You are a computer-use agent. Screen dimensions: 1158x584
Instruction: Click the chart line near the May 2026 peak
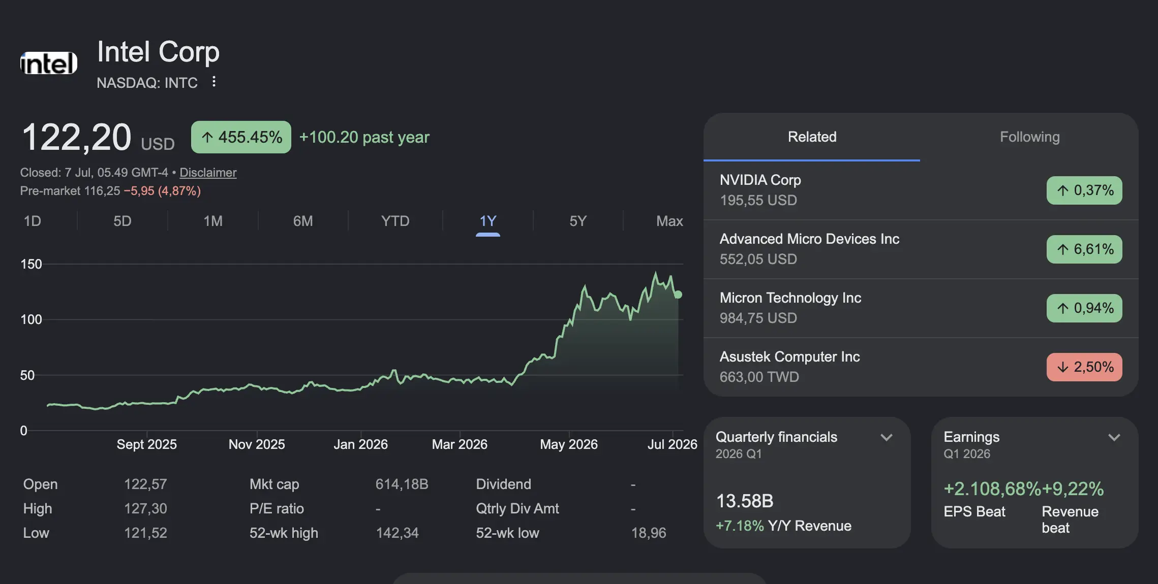click(x=585, y=286)
